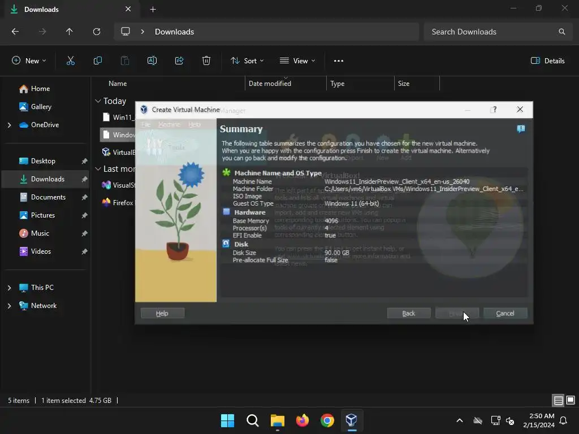Click the Back navigation arrow in File Explorer
This screenshot has height=434, width=579.
[15, 32]
